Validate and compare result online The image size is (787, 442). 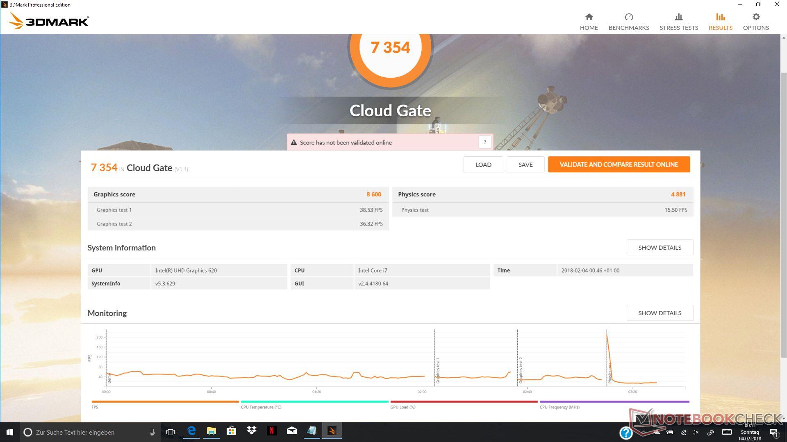pos(619,165)
